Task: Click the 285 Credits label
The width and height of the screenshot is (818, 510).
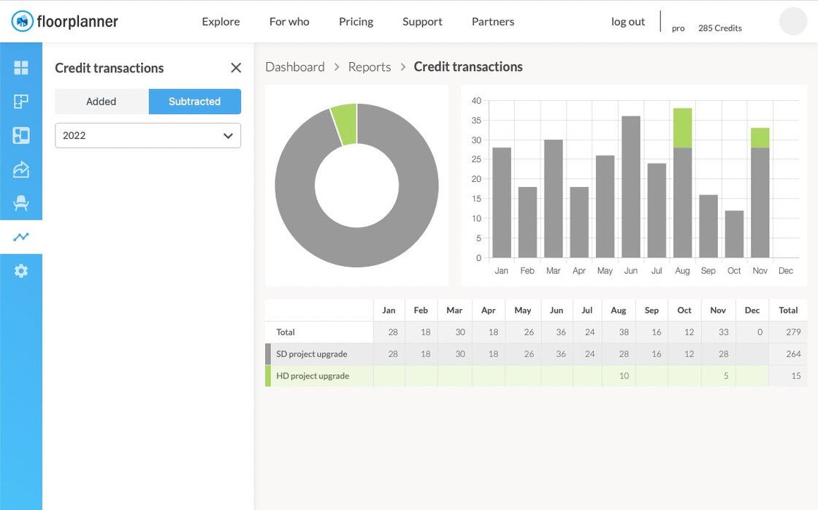Action: [720, 28]
